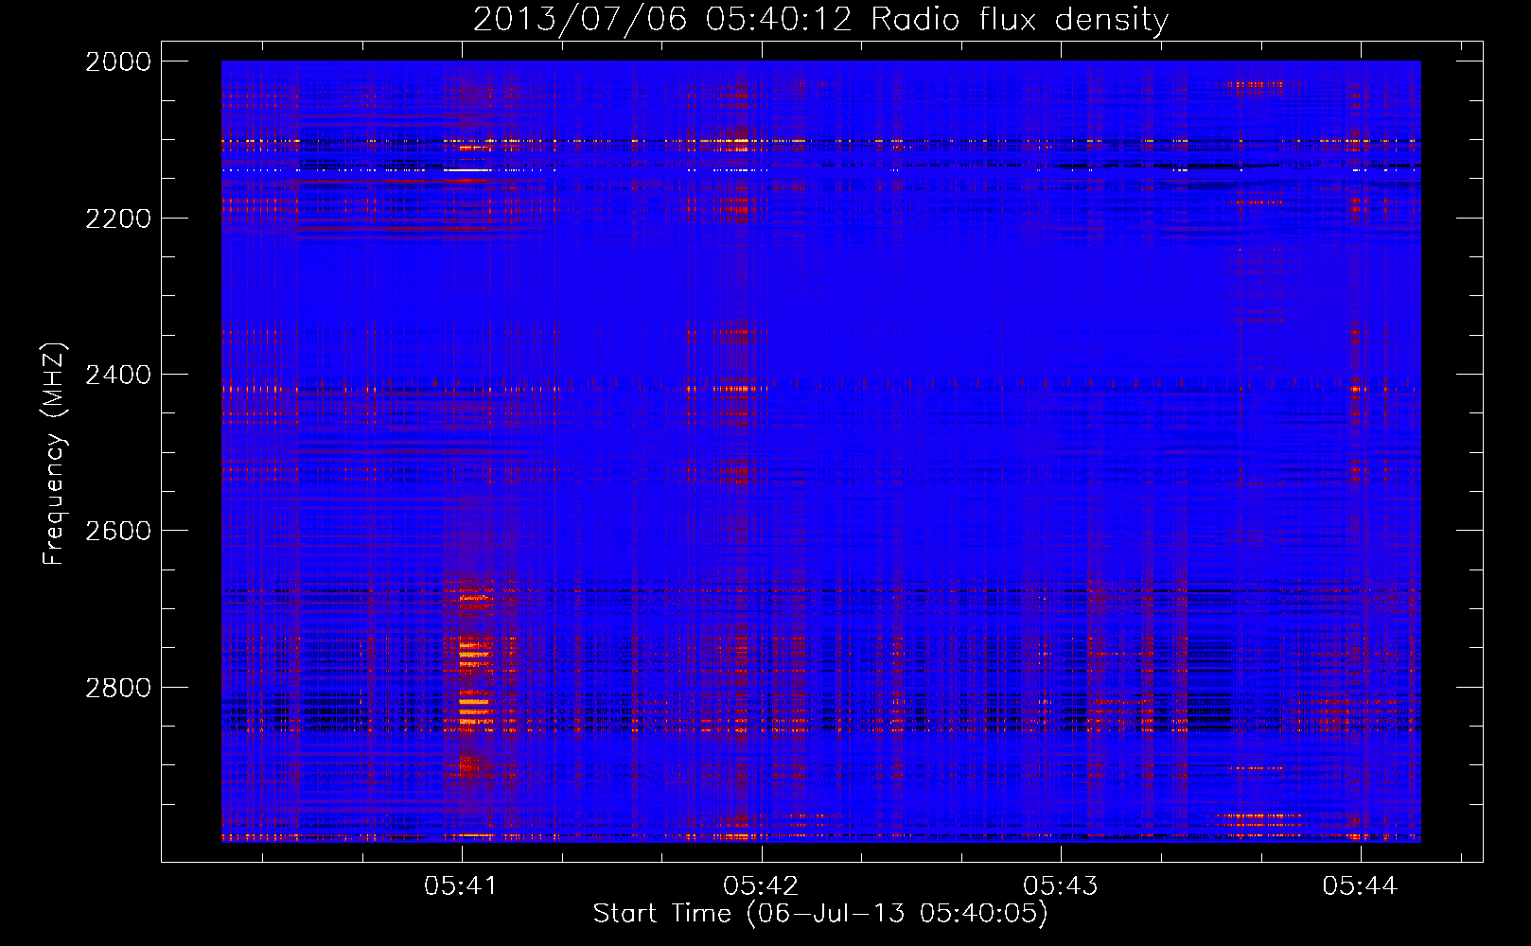Click the 2000 frequency tick label
The width and height of the screenshot is (1531, 946).
[118, 61]
